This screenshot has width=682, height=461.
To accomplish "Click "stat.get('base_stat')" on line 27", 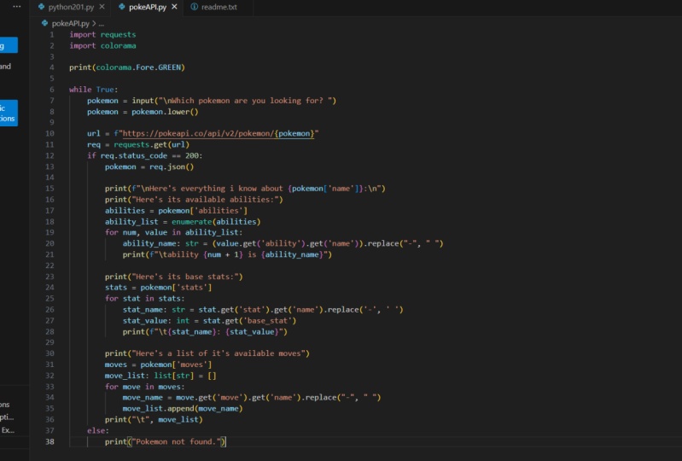I will [x=249, y=321].
